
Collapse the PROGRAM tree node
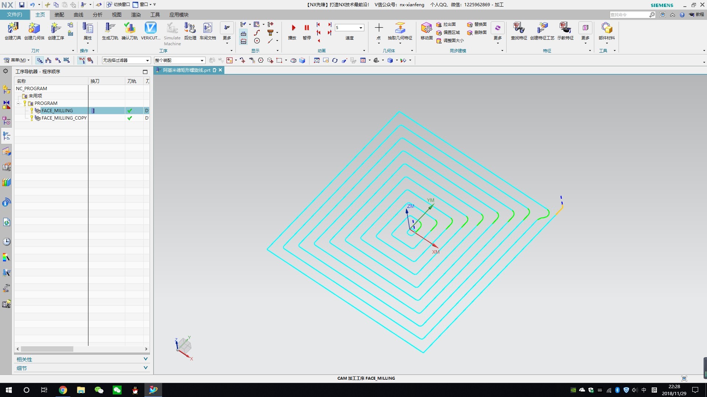18,103
